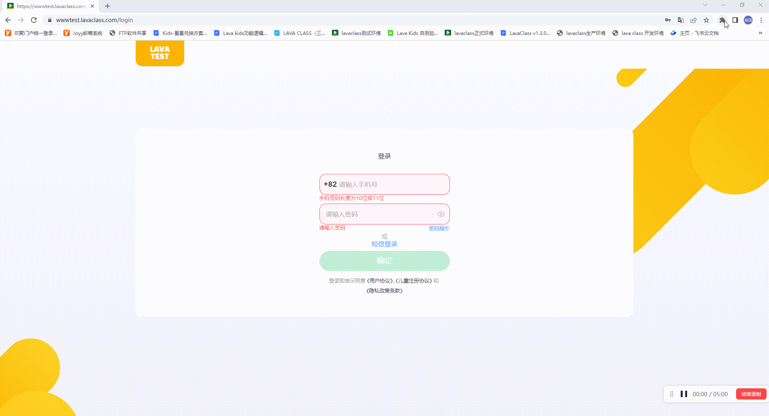Click the translate page icon
The image size is (769, 416).
point(681,20)
